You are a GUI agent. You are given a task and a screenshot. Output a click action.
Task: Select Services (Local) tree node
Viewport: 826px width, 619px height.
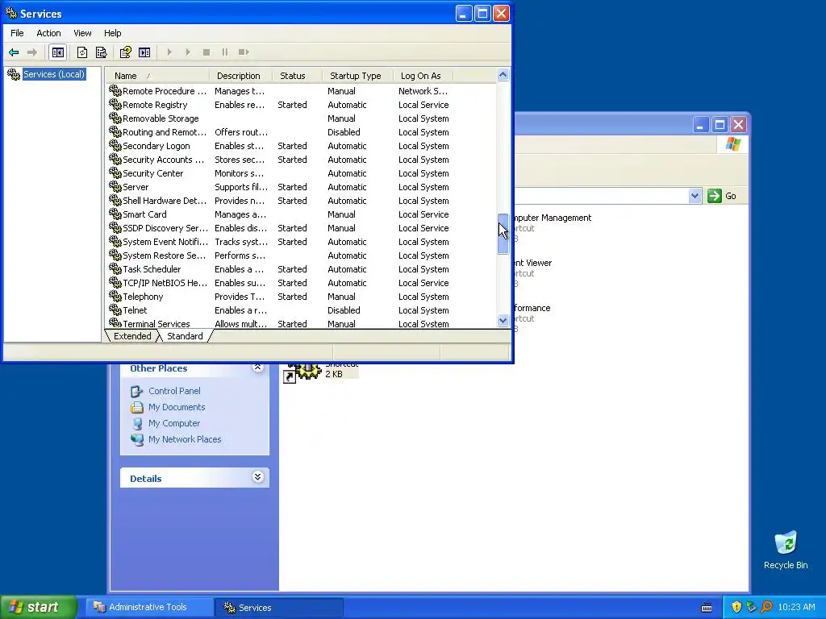pos(54,74)
